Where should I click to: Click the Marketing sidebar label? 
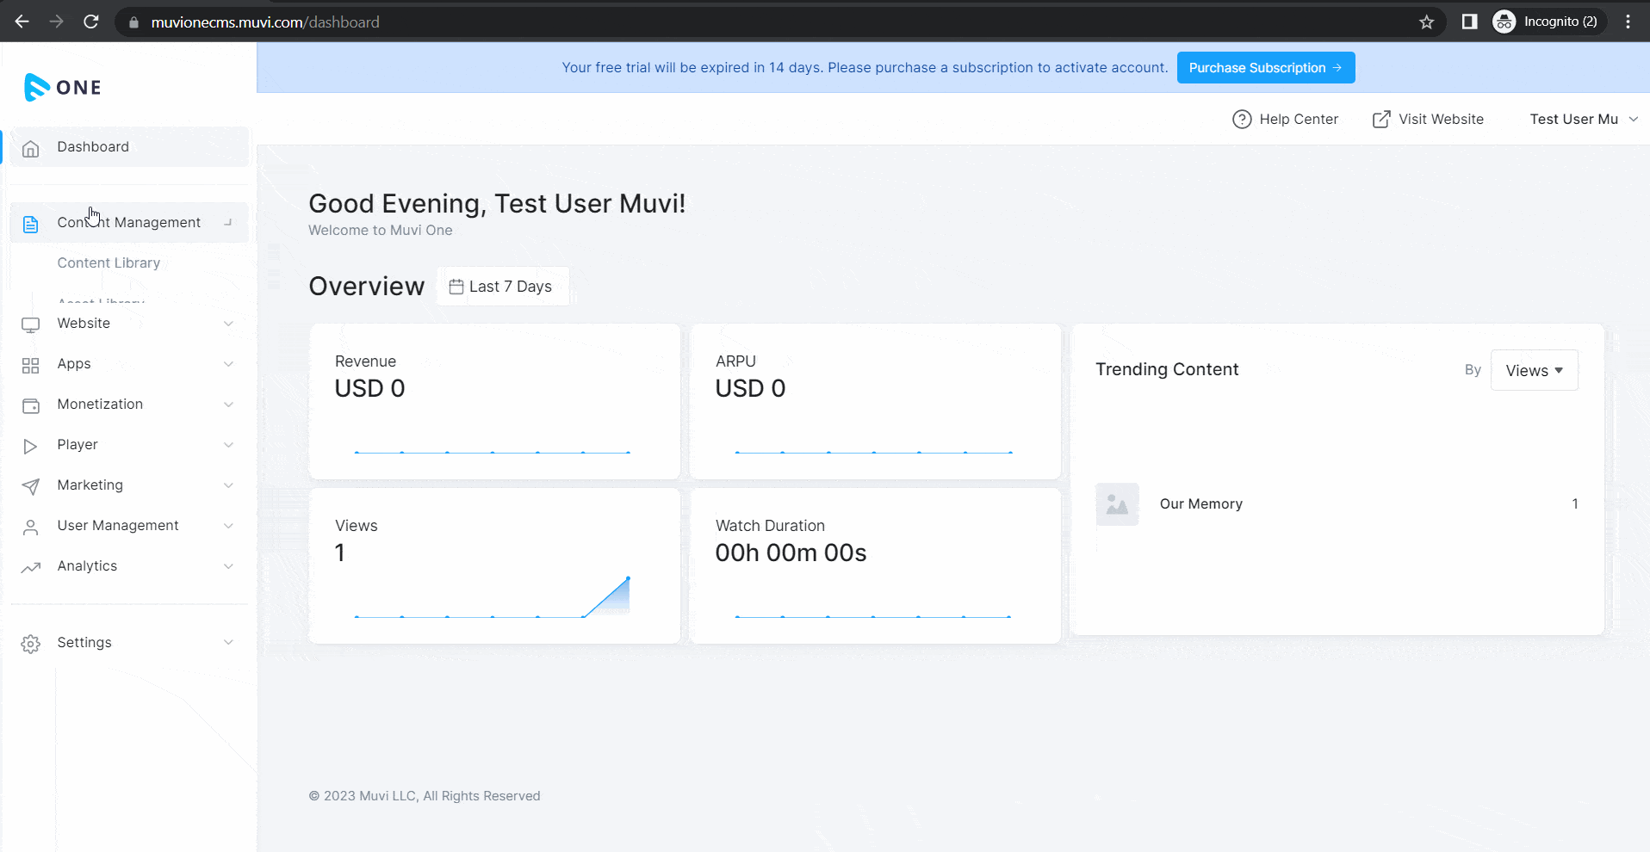coord(90,485)
